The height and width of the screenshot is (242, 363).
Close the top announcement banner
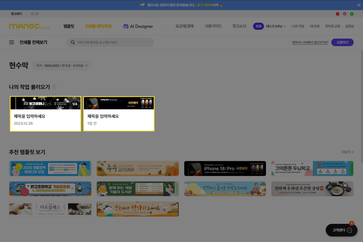tap(359, 5)
